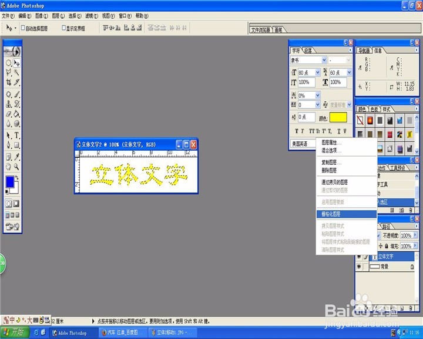Select the Brush tool
The image size is (423, 339).
(16, 94)
